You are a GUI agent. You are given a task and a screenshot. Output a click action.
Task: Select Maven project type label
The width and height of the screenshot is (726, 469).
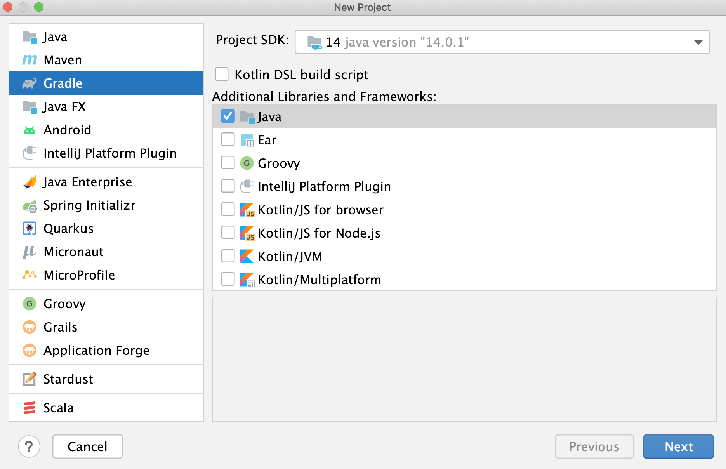63,60
